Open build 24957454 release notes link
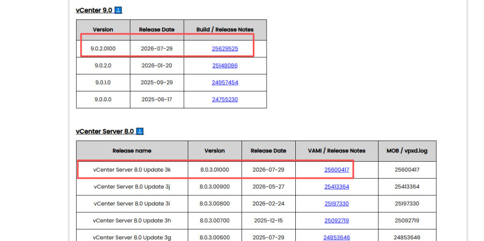 [225, 82]
